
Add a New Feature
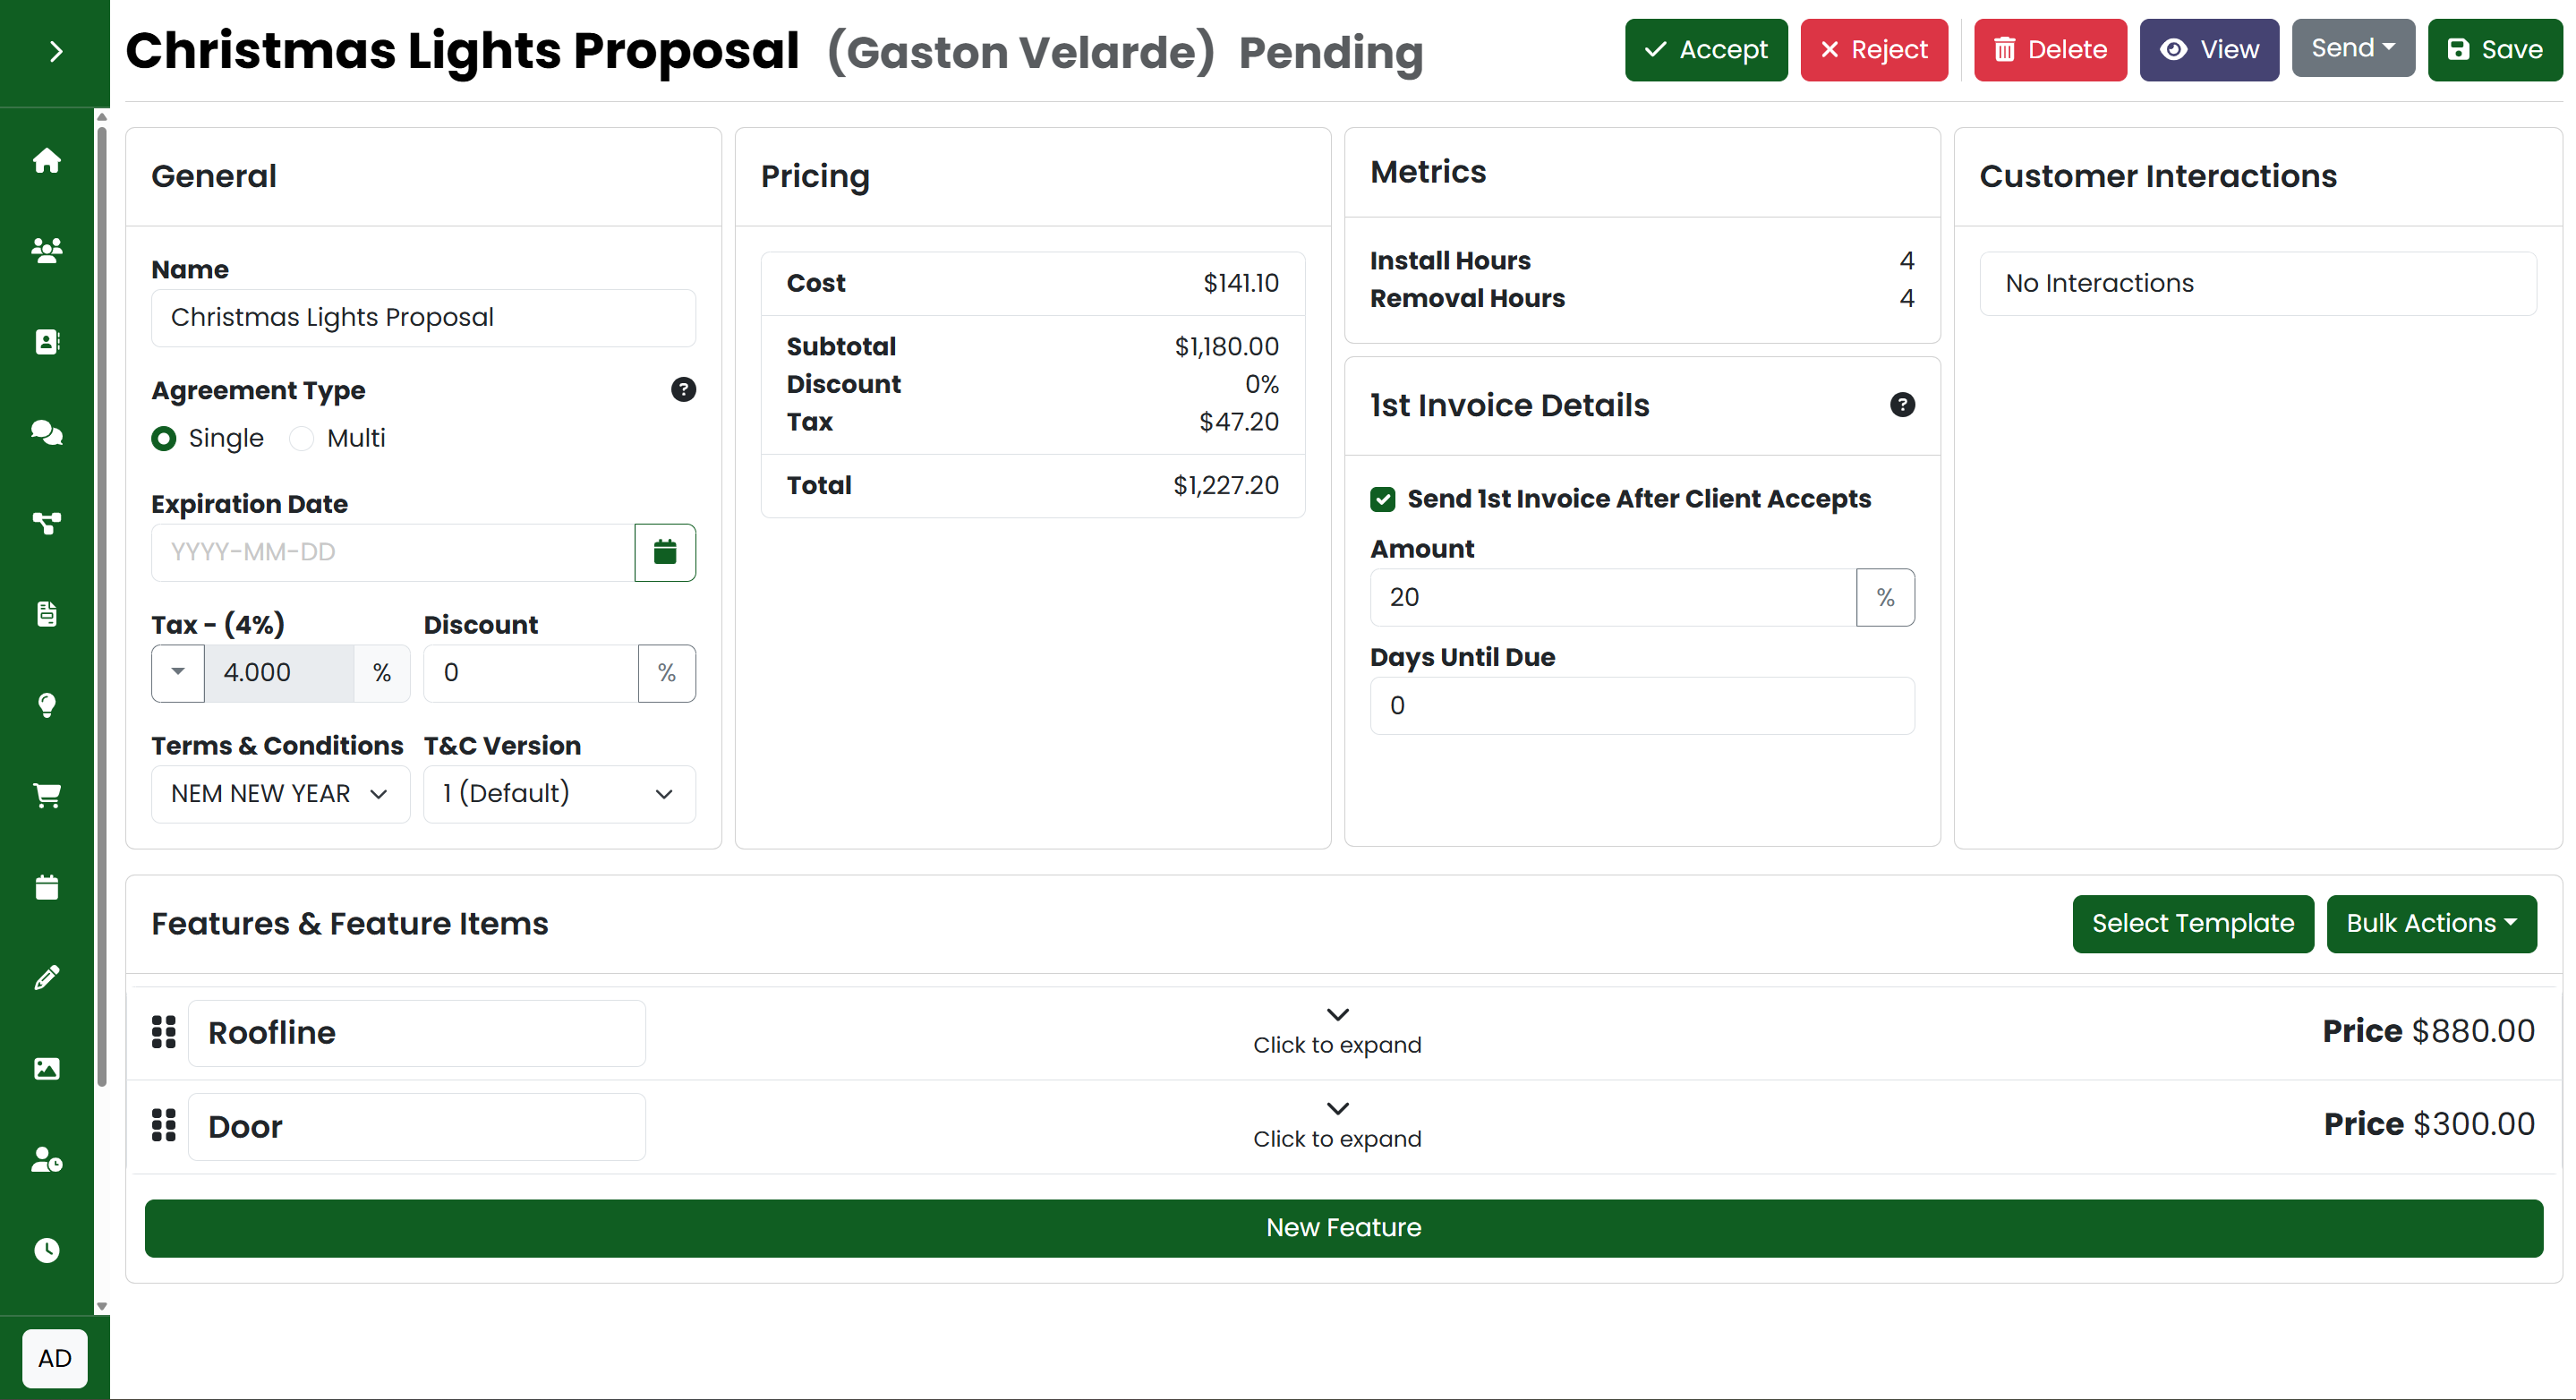coord(1343,1228)
